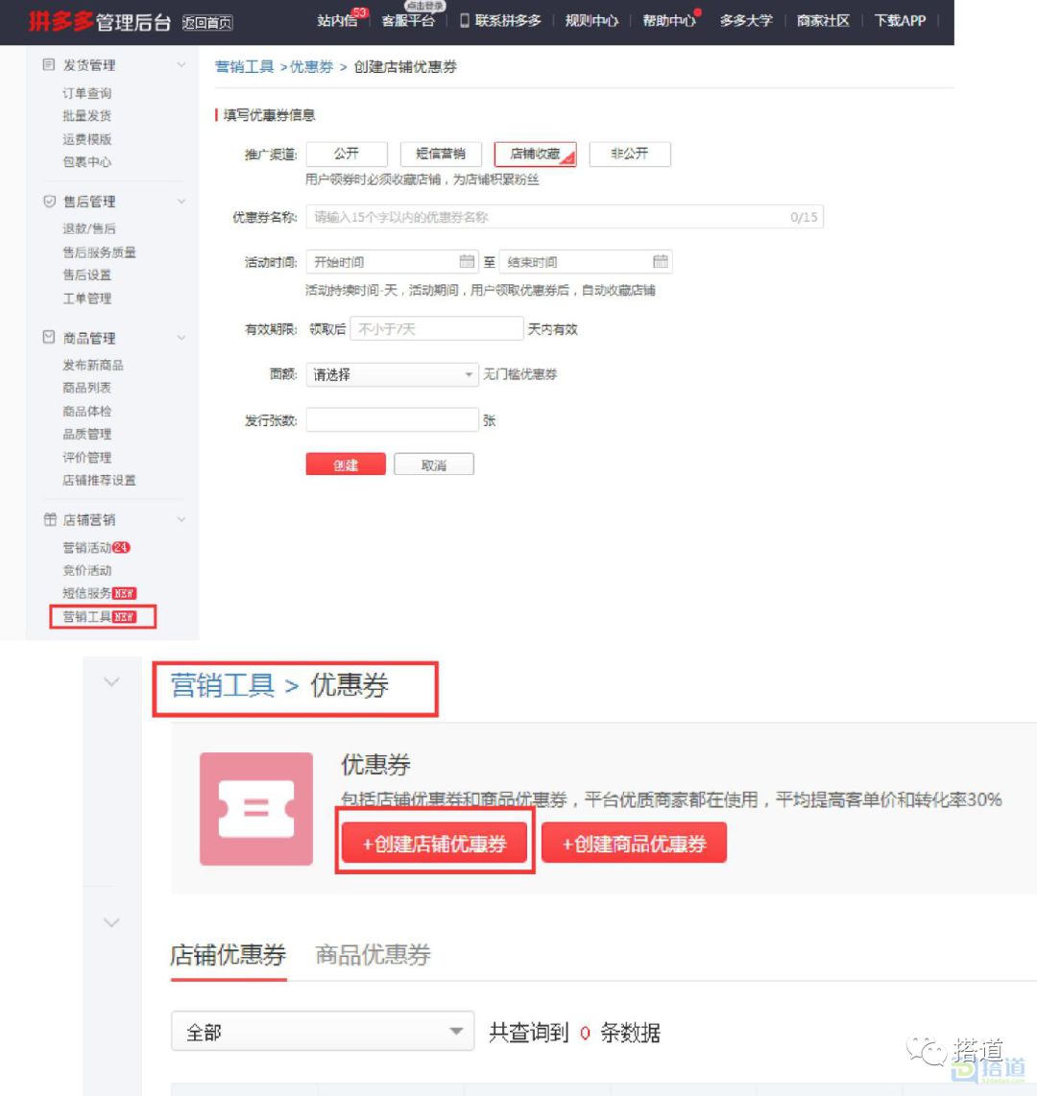Click the 返回首页 button
Screen dimensions: 1037x1096
207,23
